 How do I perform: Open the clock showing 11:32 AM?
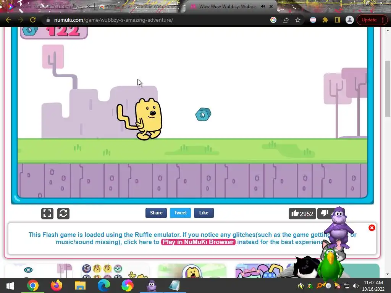(x=373, y=285)
